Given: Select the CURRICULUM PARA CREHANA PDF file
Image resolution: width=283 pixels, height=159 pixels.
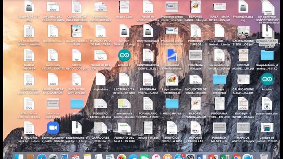Looking at the screenshot, I should [x=76, y=7].
